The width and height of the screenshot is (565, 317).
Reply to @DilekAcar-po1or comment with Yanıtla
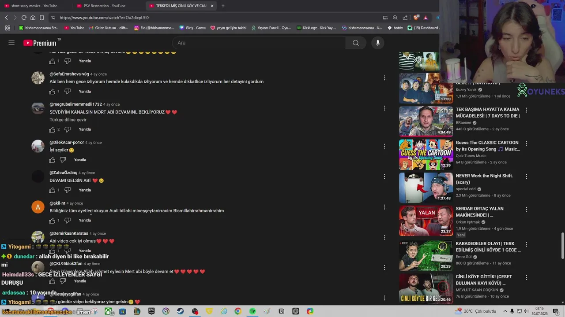80,160
